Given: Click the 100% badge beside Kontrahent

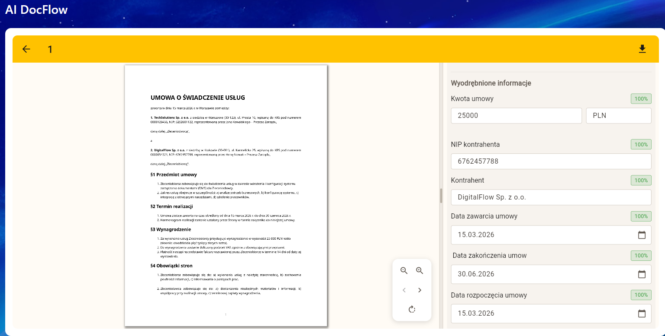Looking at the screenshot, I should (x=641, y=180).
